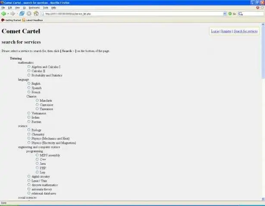This screenshot has height=206, width=265.
Task: Choose the Biology radio button
Action: click(29, 130)
